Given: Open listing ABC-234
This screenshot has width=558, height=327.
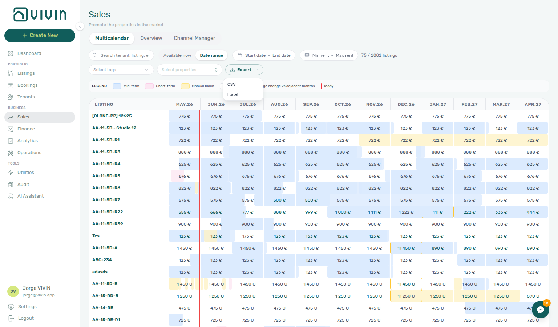Looking at the screenshot, I should (102, 260).
